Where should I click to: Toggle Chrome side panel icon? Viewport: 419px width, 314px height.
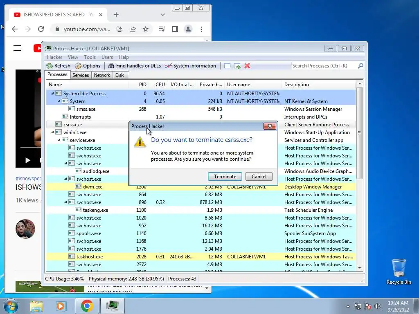click(x=175, y=29)
